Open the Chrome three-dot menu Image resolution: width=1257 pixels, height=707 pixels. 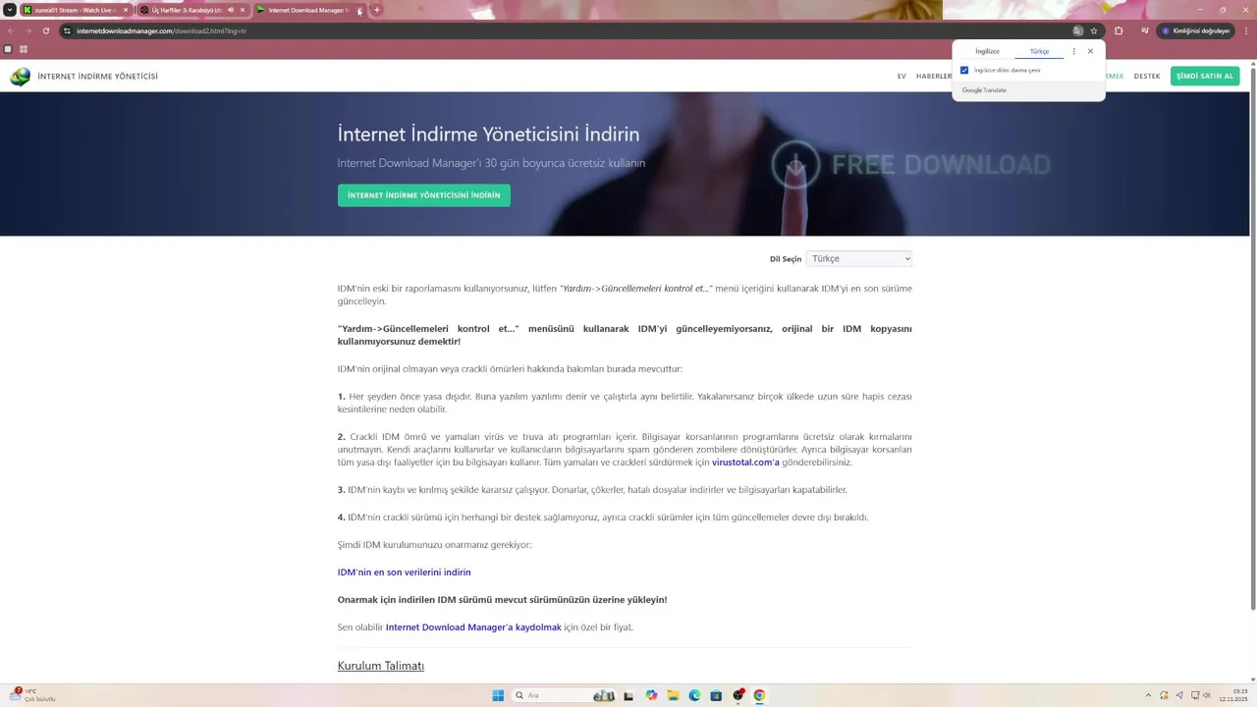coord(1245,30)
